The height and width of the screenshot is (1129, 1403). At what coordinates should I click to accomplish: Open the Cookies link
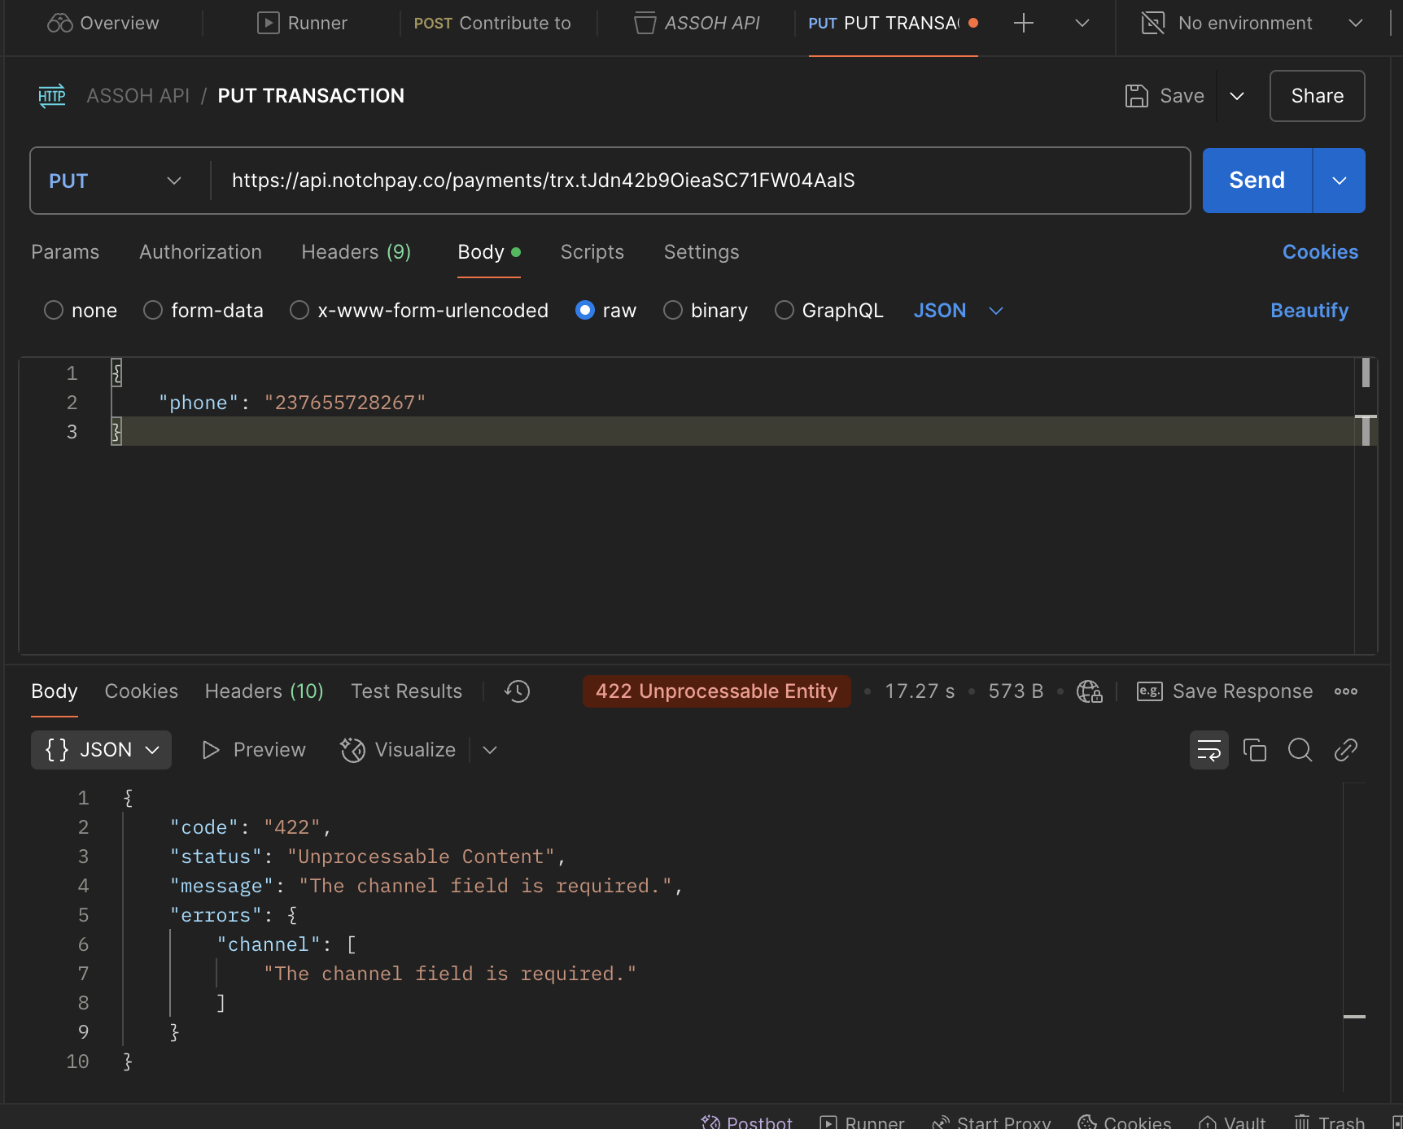click(x=1320, y=252)
